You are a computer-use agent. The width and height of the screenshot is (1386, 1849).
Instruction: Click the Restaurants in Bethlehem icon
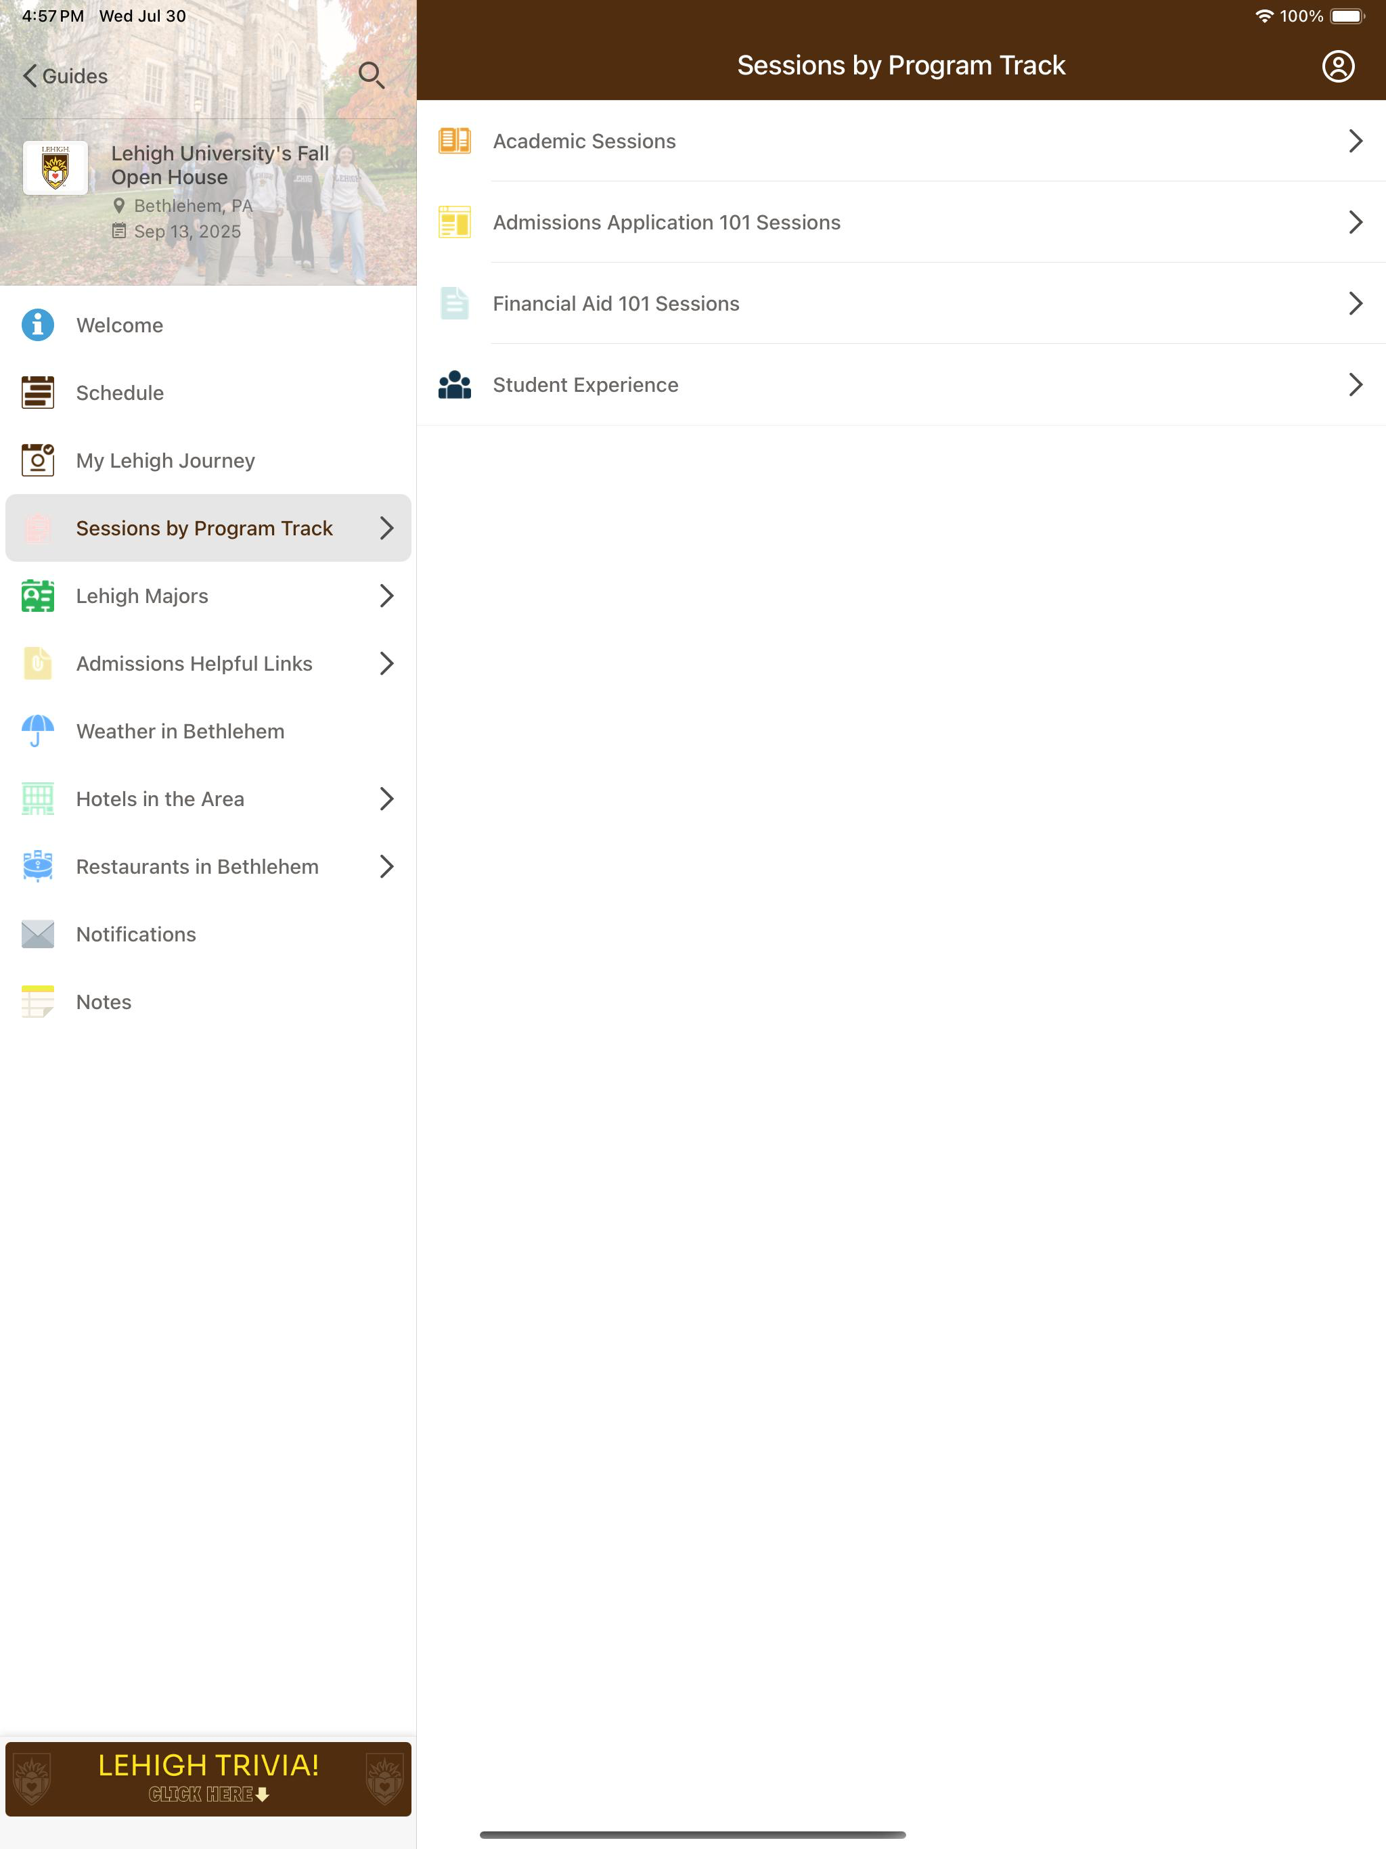[38, 867]
